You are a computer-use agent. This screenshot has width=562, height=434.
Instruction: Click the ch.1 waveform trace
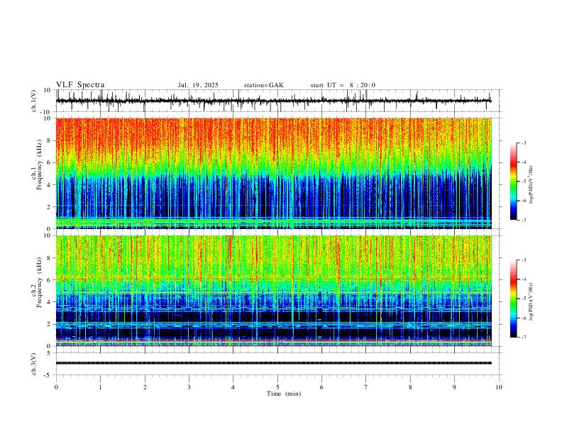point(273,101)
